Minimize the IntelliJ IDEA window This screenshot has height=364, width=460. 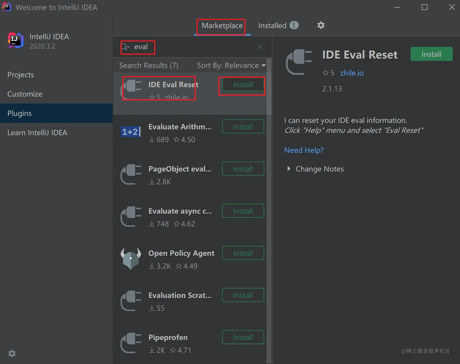pyautogui.click(x=397, y=7)
